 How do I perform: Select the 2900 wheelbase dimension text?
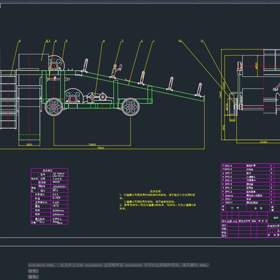92,144
